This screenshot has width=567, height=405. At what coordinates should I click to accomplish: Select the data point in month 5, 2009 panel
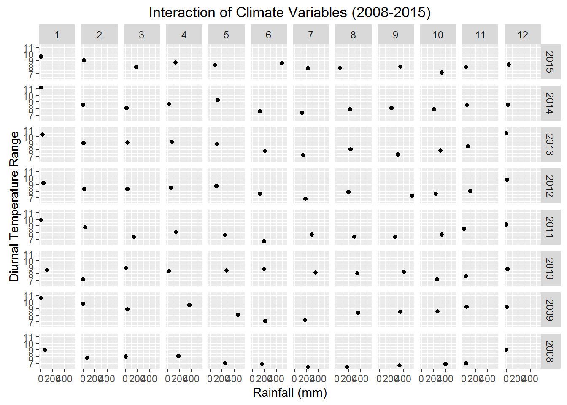238,315
